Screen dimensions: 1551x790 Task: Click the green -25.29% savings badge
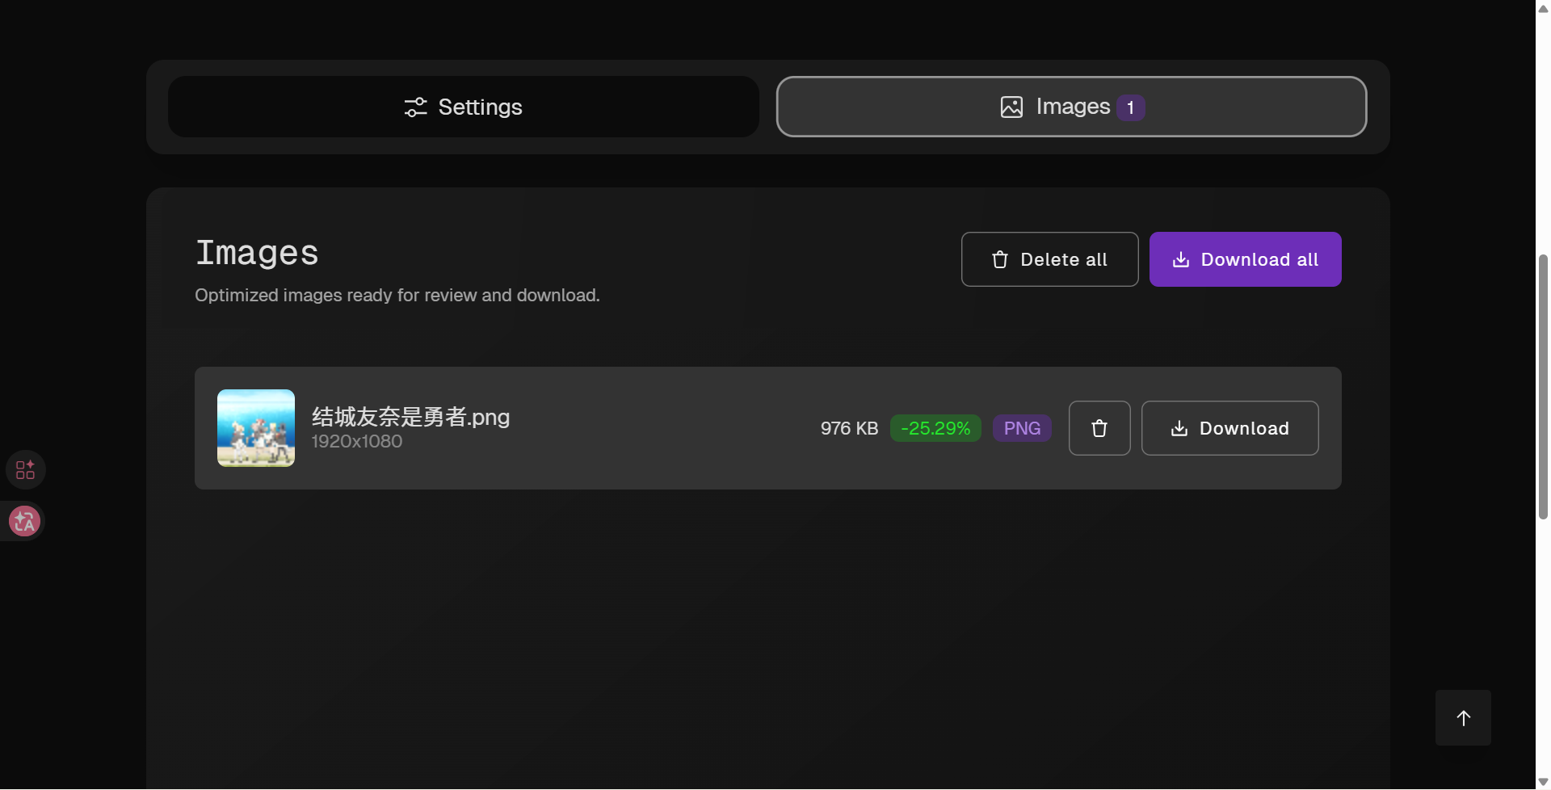tap(935, 428)
